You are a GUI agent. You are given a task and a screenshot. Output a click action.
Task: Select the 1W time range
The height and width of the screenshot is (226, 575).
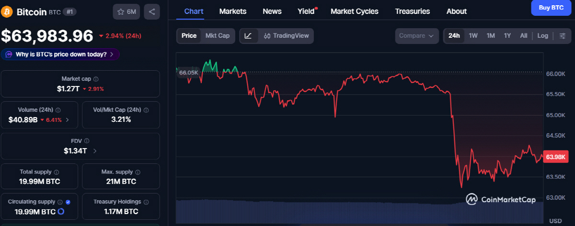(473, 36)
